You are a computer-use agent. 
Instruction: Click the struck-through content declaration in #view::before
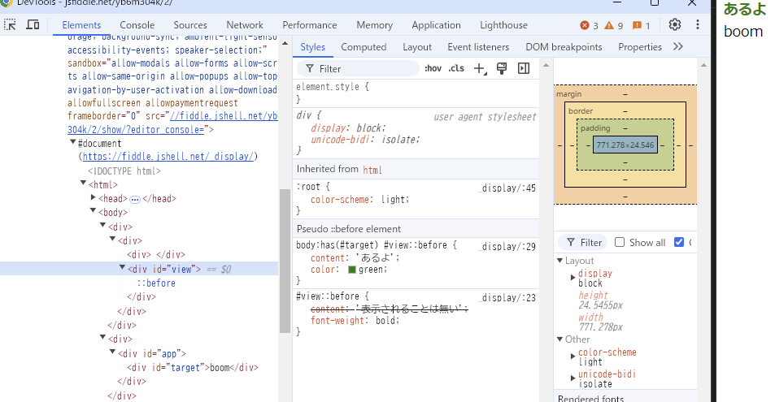[x=390, y=309]
